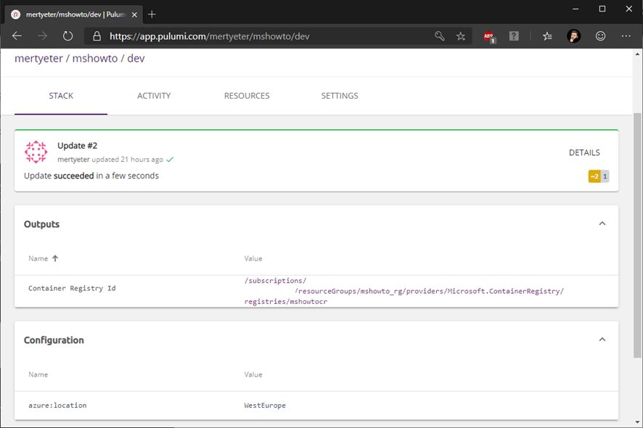Open the ABP ad blocker extension
The image size is (643, 428).
tap(489, 37)
